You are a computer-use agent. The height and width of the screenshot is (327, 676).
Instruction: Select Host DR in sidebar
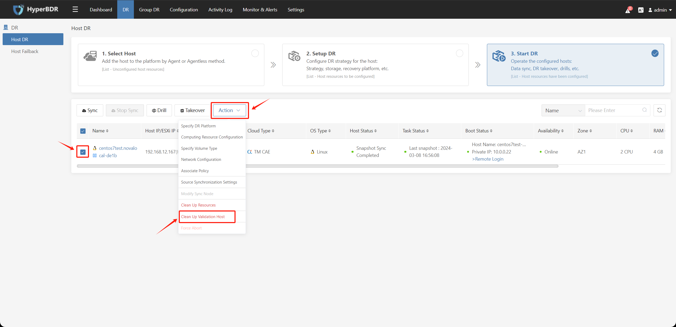click(x=33, y=39)
